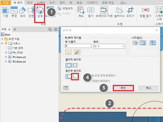Select the 상세 (Detail view) tool
The height and width of the screenshot is (122, 163).
[x=40, y=13]
